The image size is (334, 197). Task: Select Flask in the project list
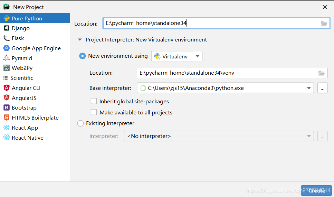[x=35, y=38]
